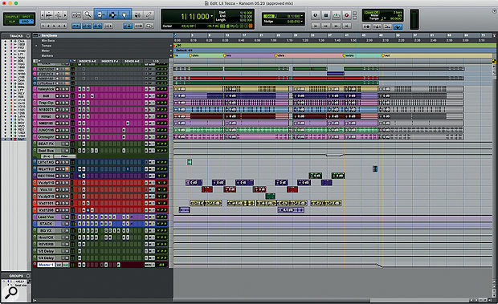
Task: Click the Wait for Note MIDI icon
Action: [367, 26]
